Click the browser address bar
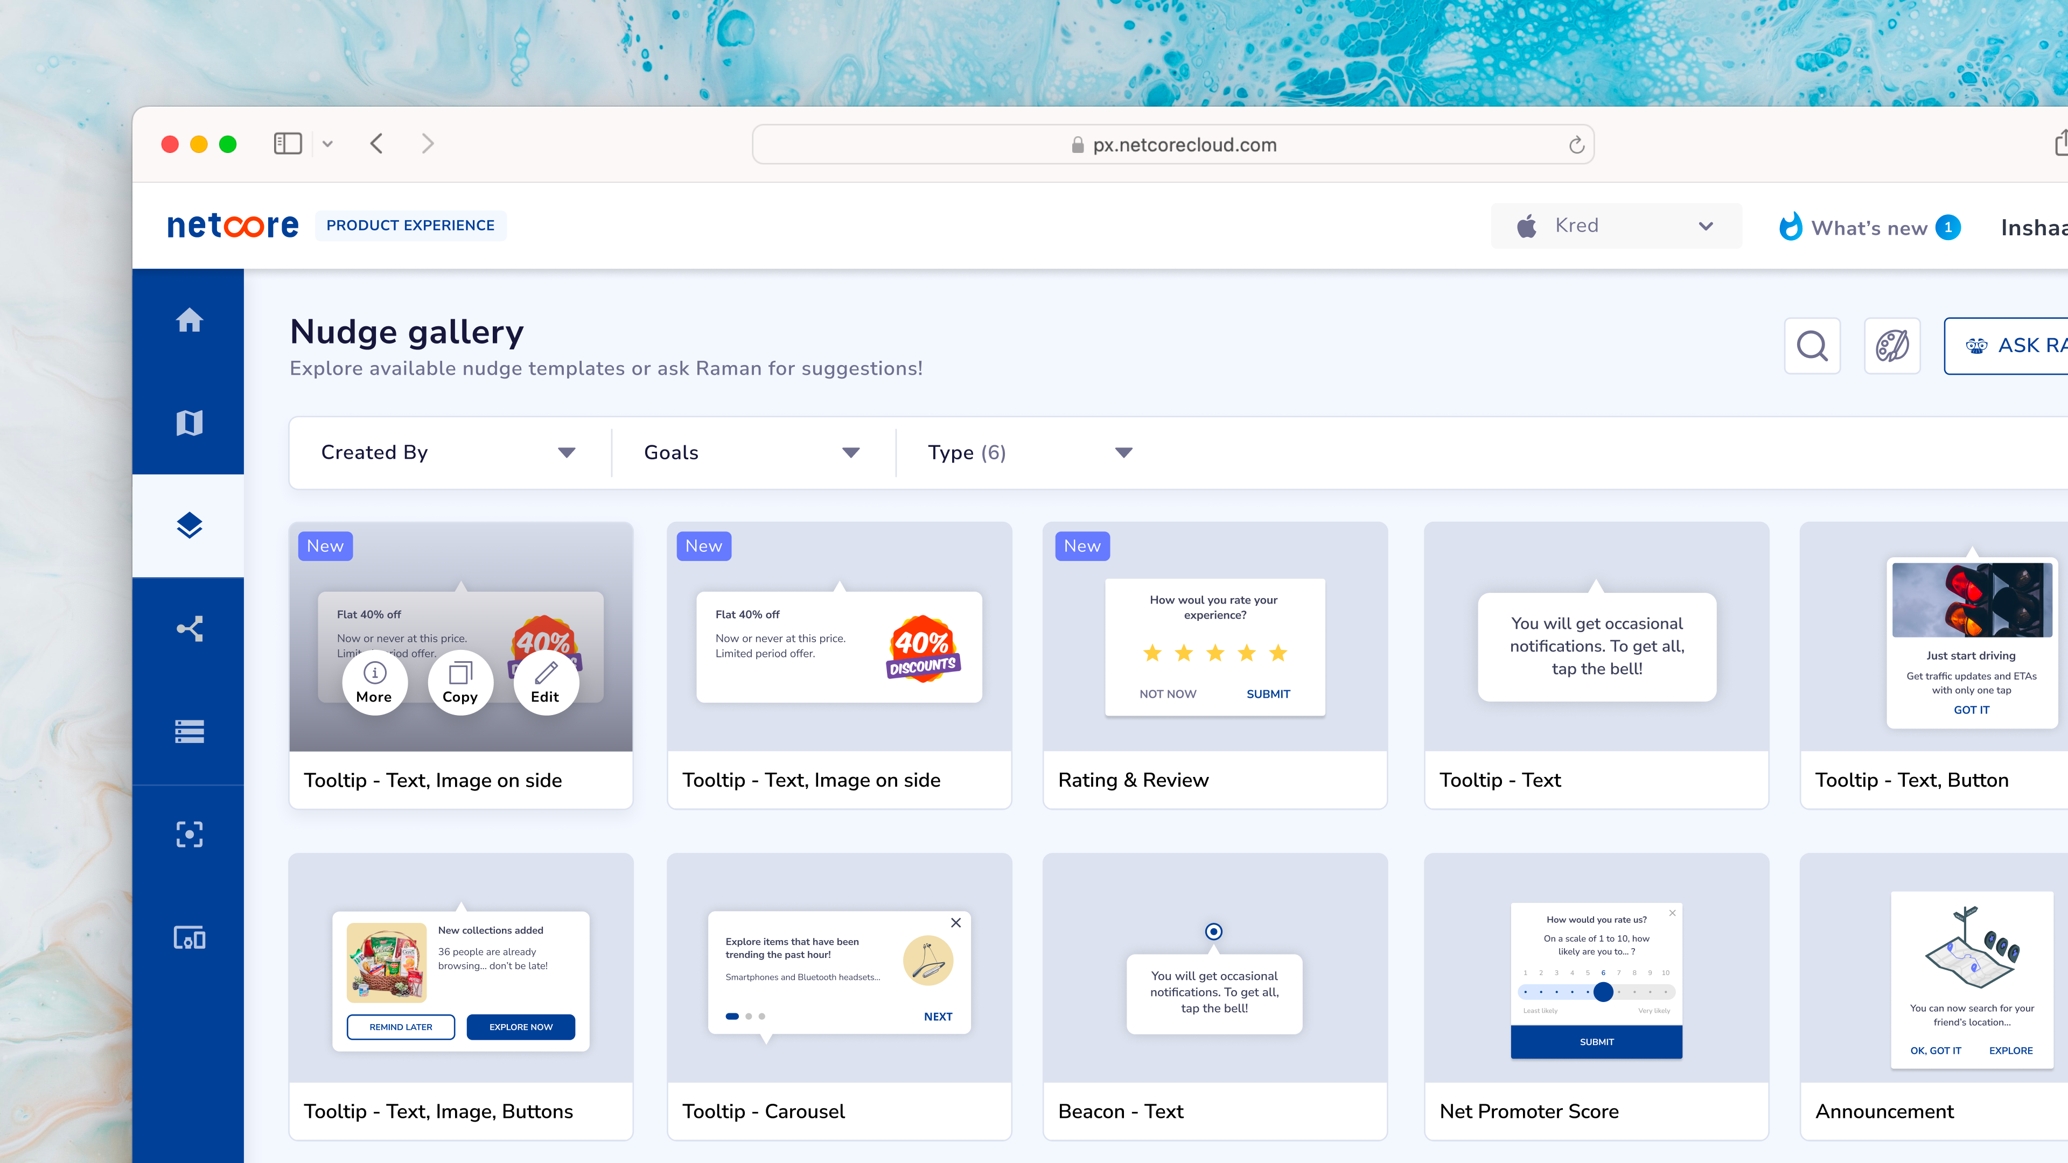Screen dimensions: 2068x1163 tap(1173, 144)
